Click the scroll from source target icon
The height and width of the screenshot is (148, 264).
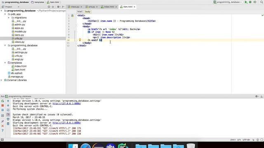[49, 7]
